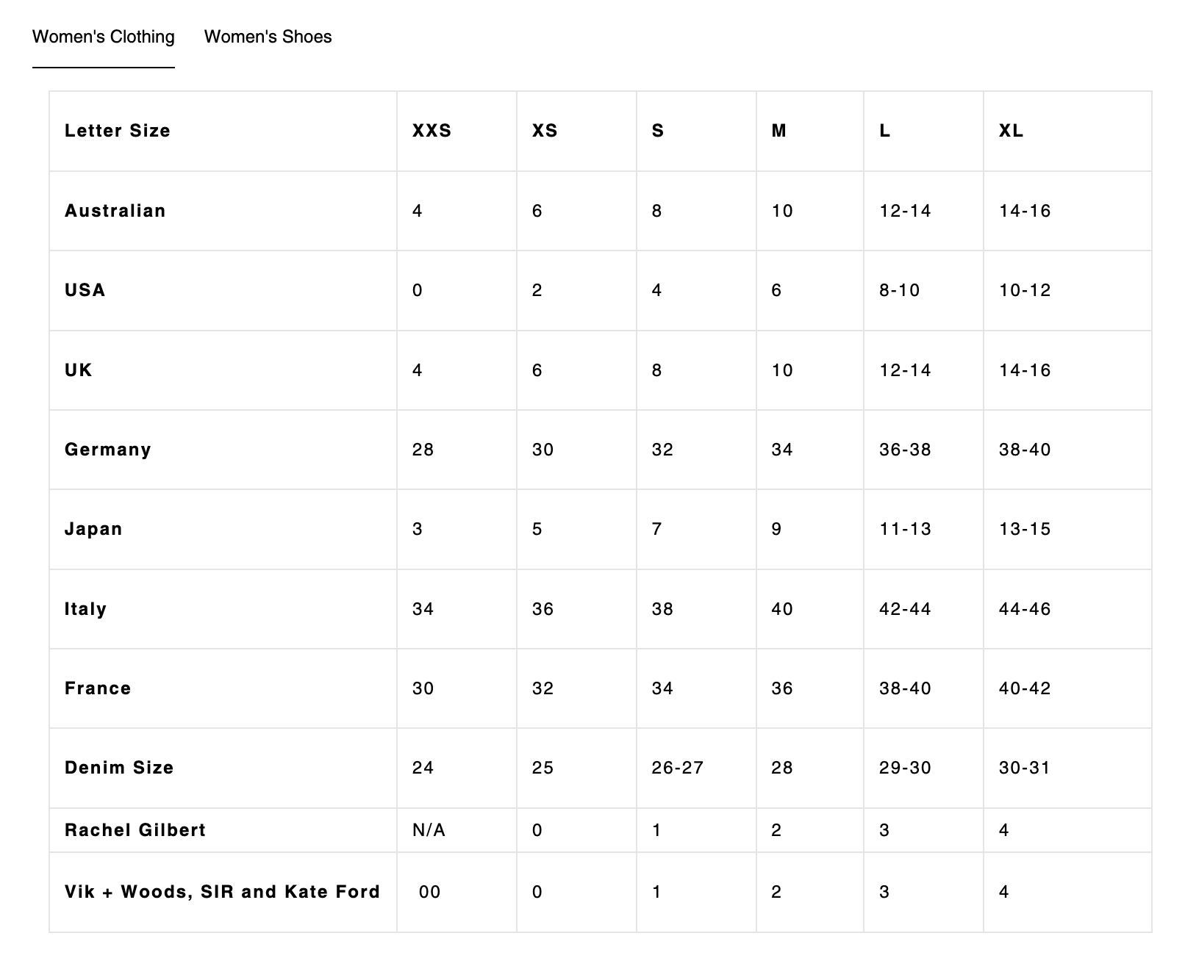Click the Germany row label
Screen dimensions: 1185x958
(x=108, y=450)
